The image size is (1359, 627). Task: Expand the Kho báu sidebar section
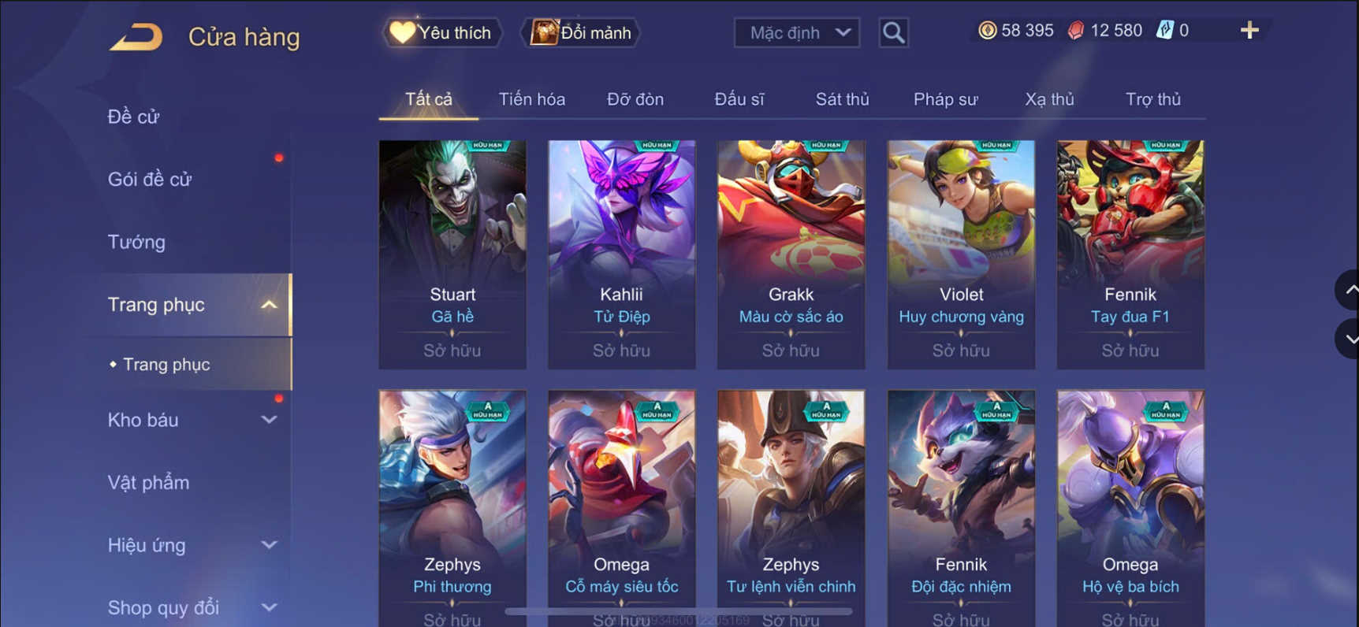click(269, 420)
